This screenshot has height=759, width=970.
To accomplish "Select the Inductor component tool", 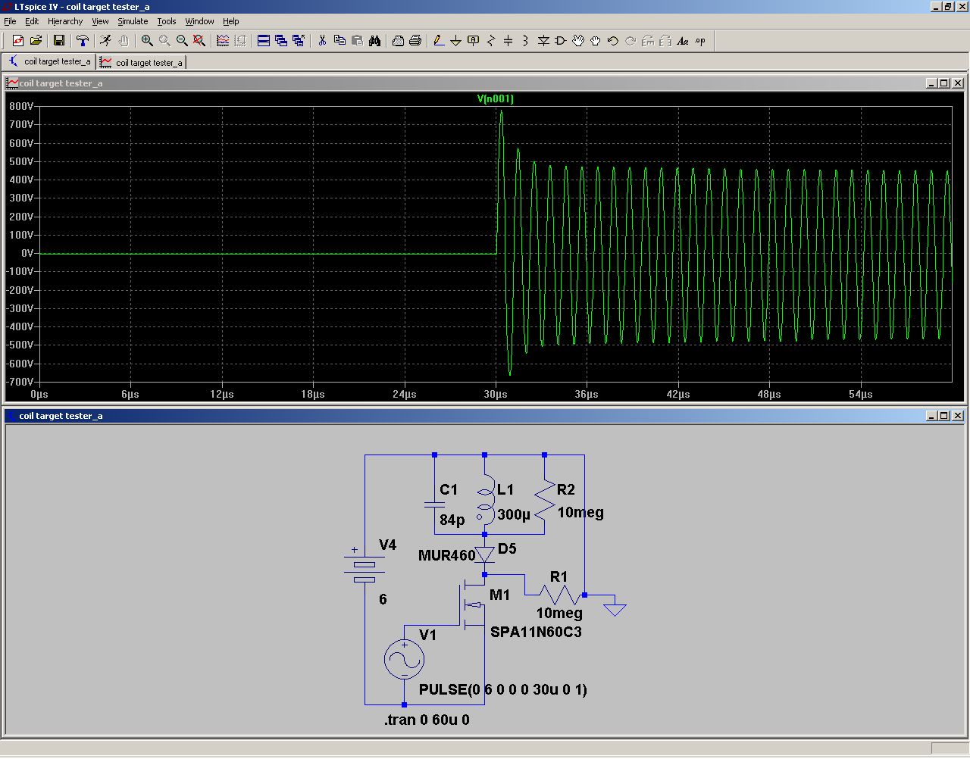I will coord(525,41).
